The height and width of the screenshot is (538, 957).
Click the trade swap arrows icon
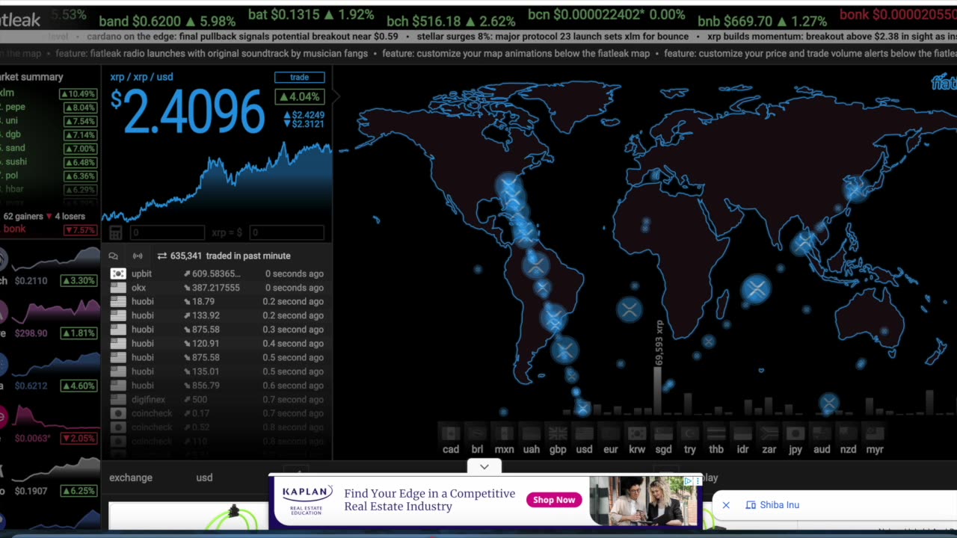point(161,256)
